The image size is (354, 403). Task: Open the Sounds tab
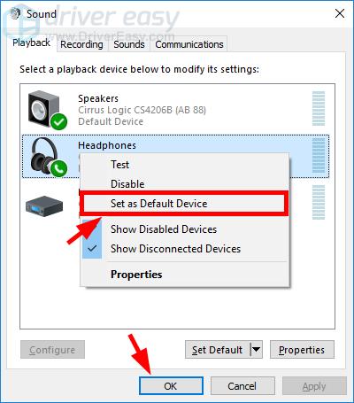[x=129, y=44]
